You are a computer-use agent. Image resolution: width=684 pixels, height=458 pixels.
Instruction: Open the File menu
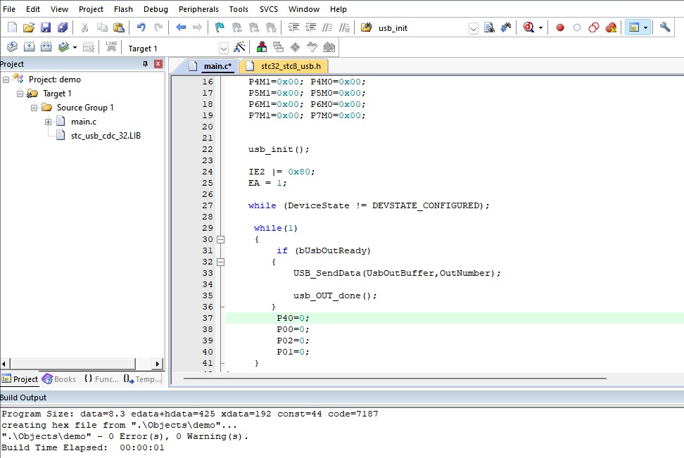(8, 8)
